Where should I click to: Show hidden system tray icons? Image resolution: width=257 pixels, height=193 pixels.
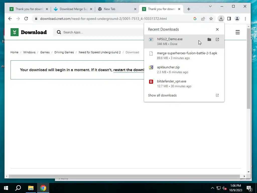(x=212, y=188)
